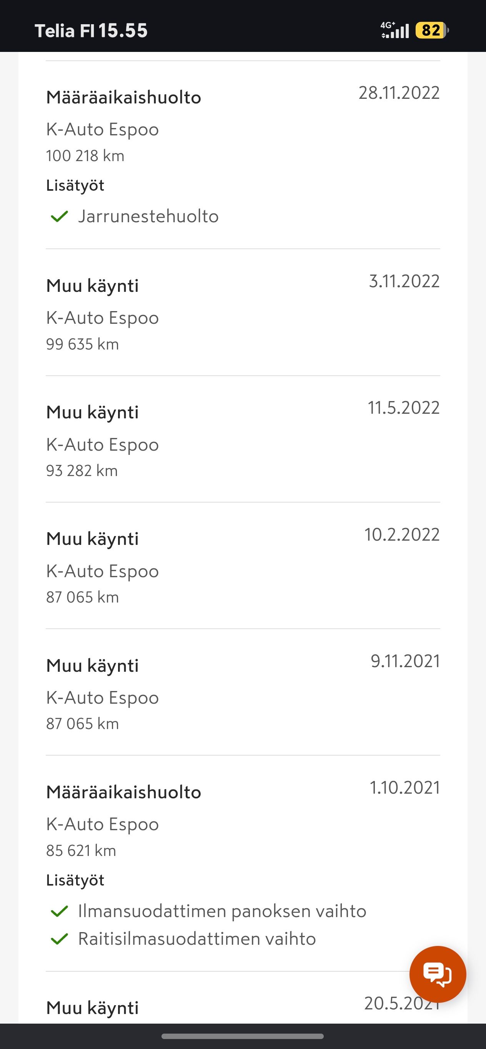Tap the 4G signal strength indicator

pos(395,30)
